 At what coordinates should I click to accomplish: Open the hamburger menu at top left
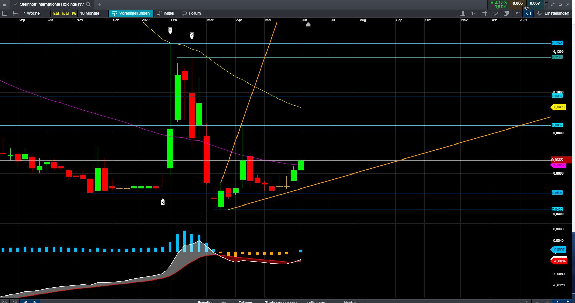point(4,4)
